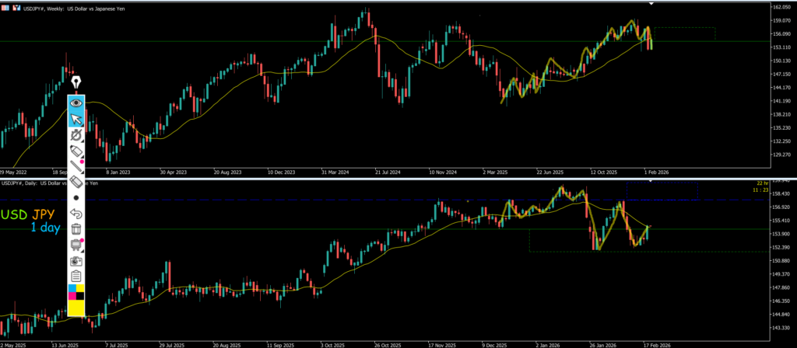Click the black dot brush size

click(76, 197)
